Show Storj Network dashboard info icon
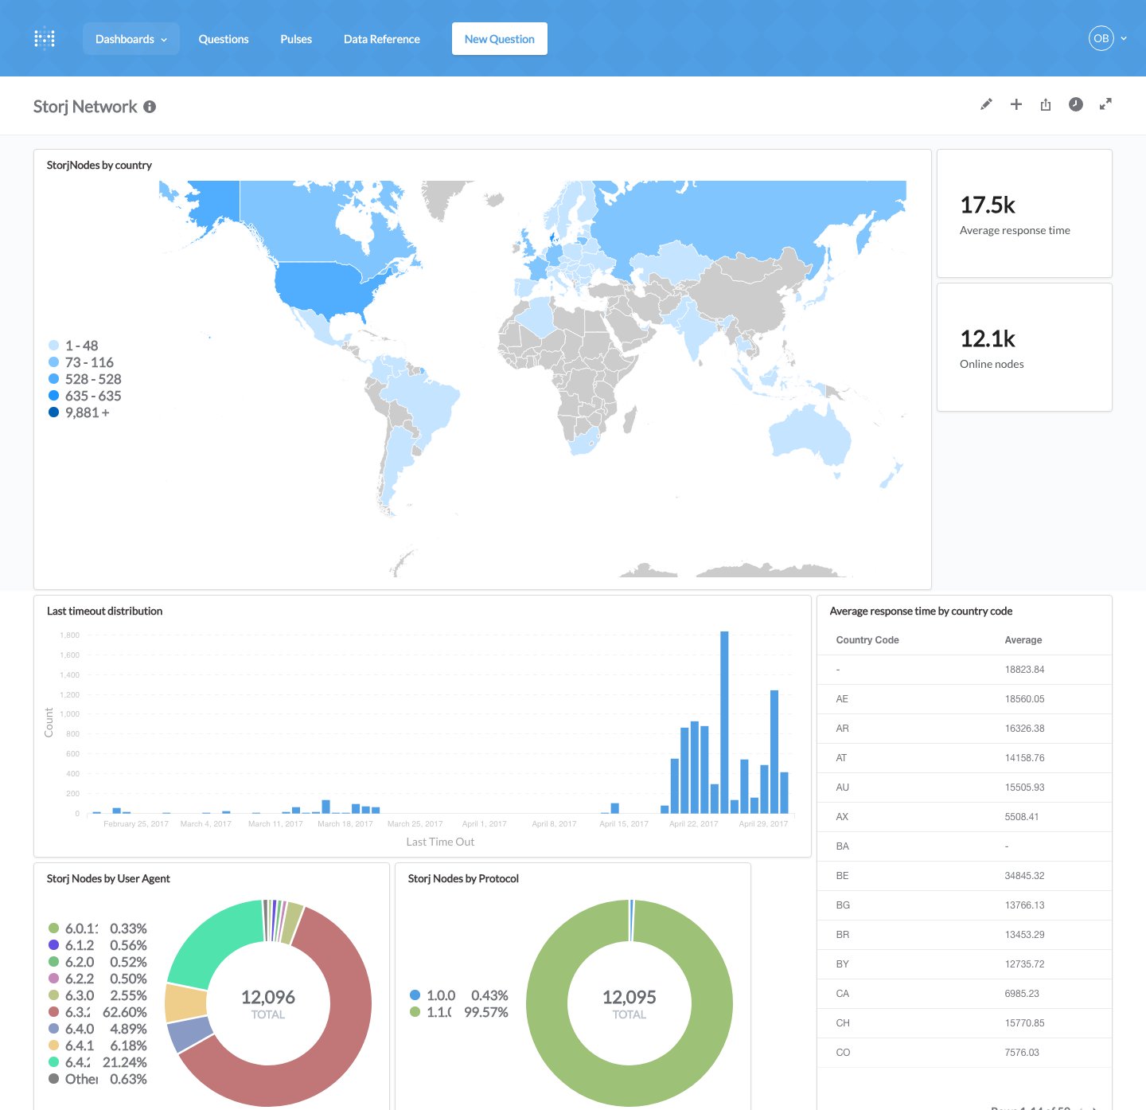The image size is (1146, 1110). click(x=150, y=107)
